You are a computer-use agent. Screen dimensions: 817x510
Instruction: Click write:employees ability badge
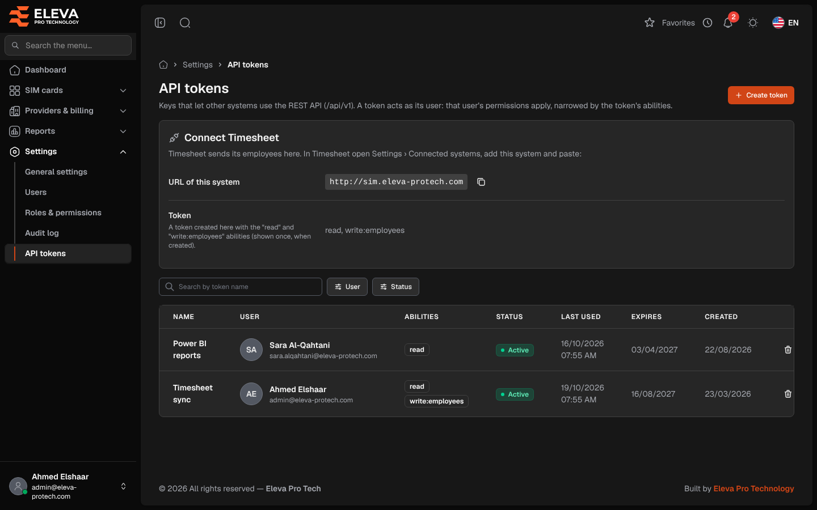click(436, 401)
